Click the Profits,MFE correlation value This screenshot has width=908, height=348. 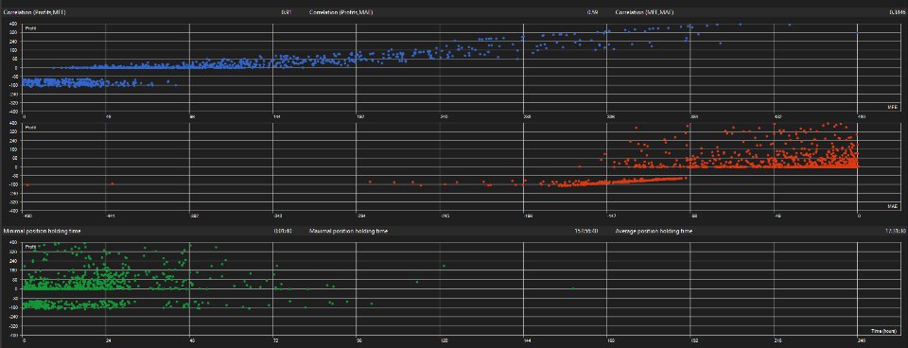[286, 12]
